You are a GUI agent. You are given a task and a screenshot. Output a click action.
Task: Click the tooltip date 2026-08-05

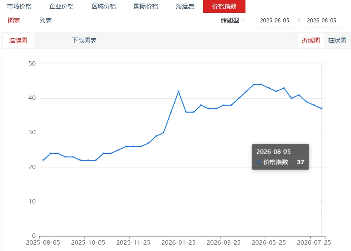point(273,151)
